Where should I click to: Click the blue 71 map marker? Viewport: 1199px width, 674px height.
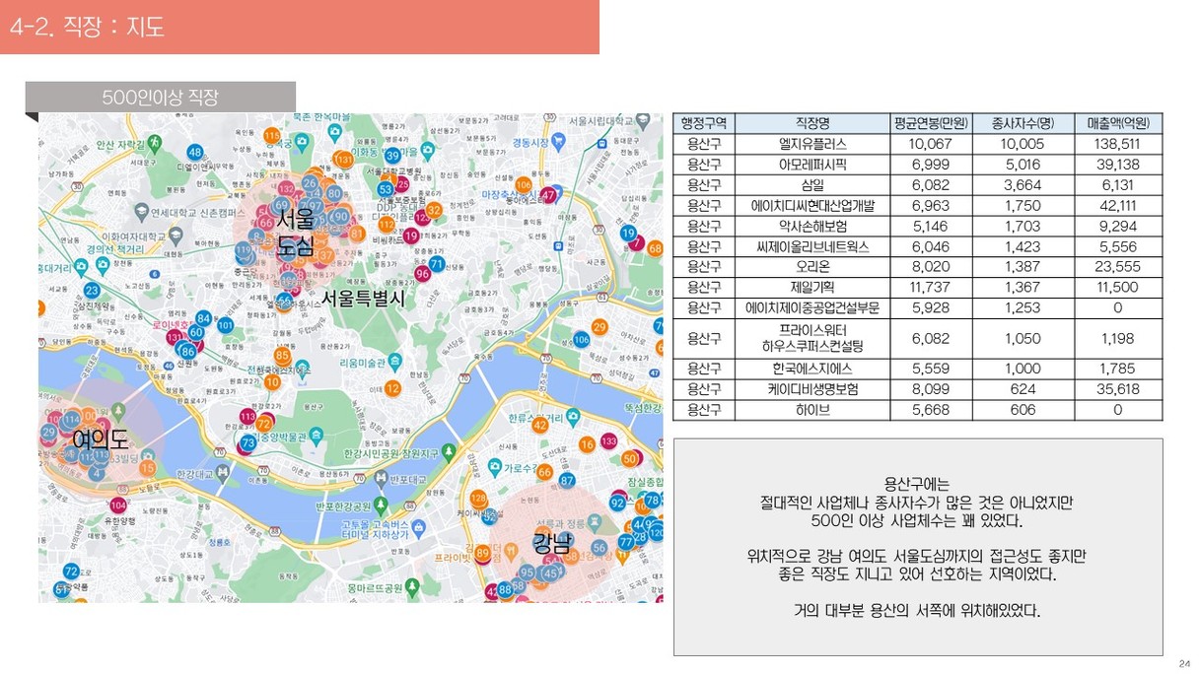[x=437, y=264]
